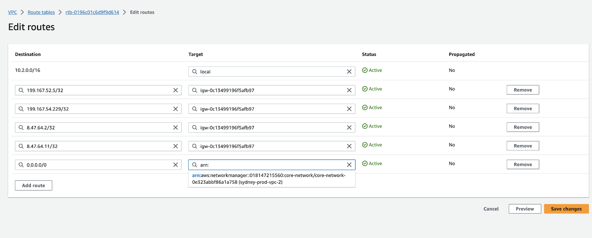The width and height of the screenshot is (592, 238).
Task: Clear the arn: target search field
Action: (x=349, y=165)
